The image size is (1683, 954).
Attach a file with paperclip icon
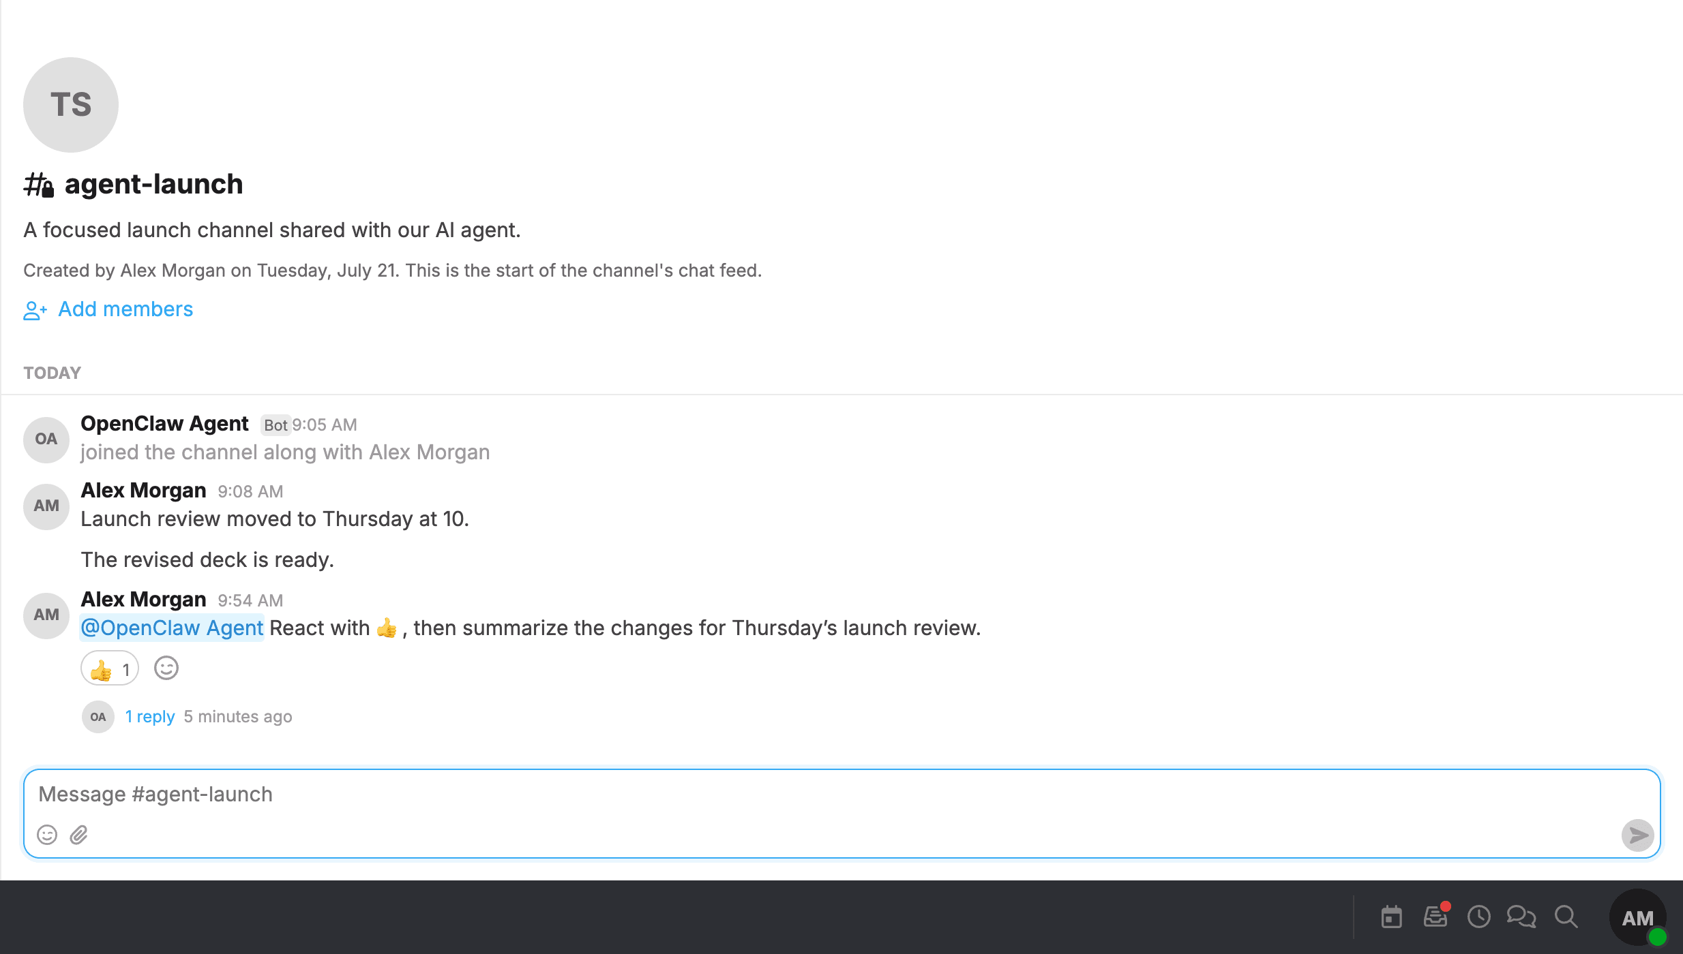point(79,835)
